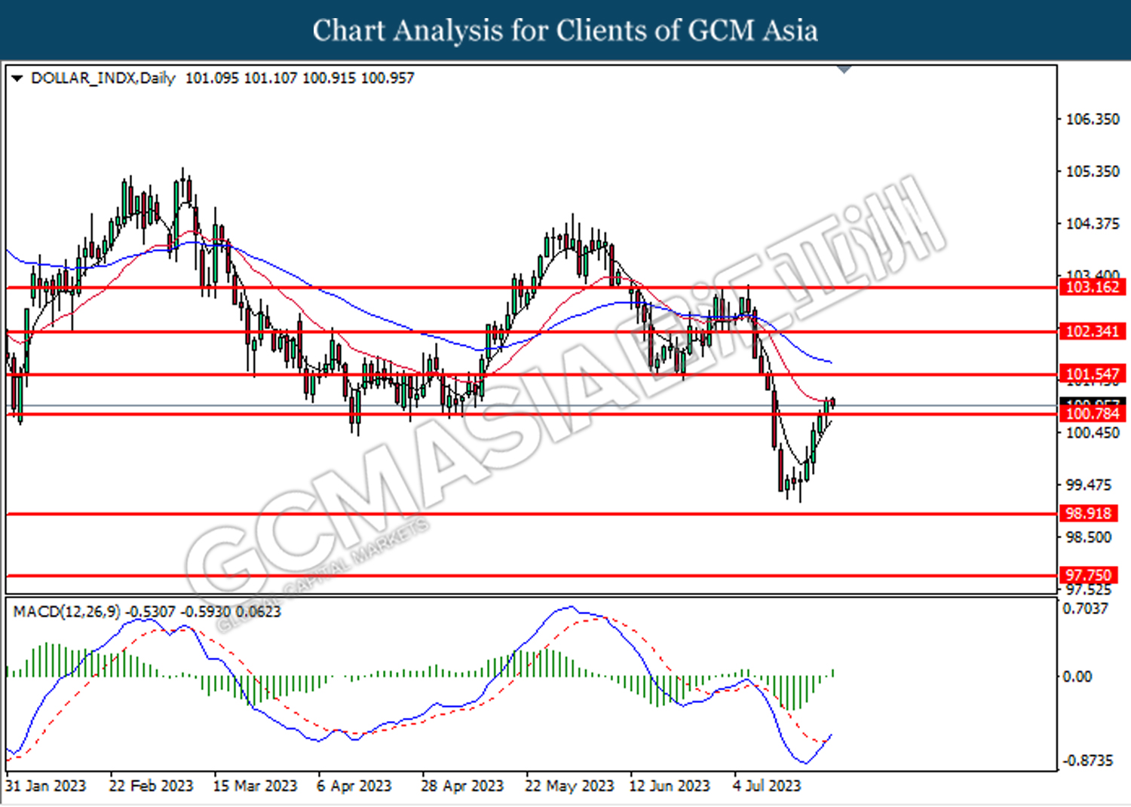Viewport: 1131px width, 807px height.
Task: Click the 104.375 price axis value
Action: tap(1092, 224)
